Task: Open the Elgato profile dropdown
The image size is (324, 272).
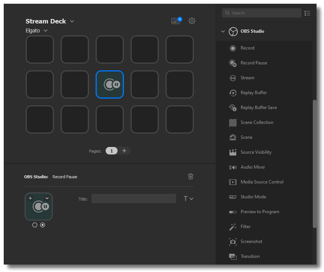Action: click(x=45, y=31)
